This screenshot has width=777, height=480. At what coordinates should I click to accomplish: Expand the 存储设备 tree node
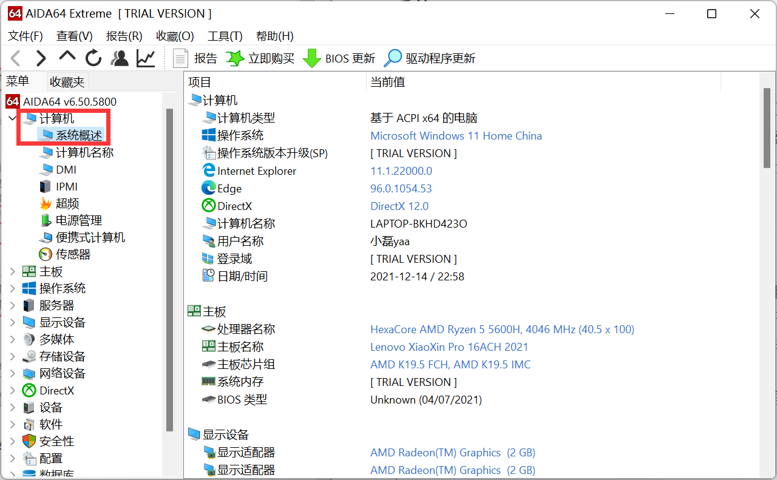click(13, 357)
